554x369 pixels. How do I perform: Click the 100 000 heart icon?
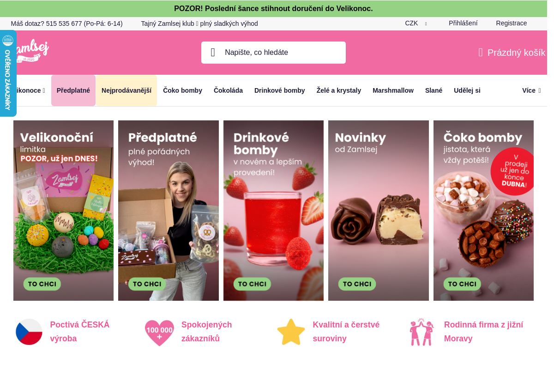pos(159,332)
